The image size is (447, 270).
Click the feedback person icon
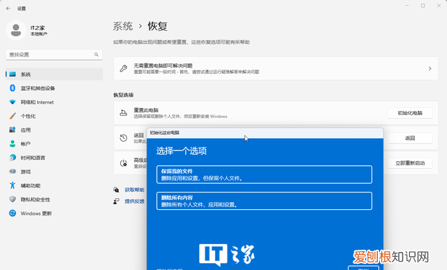(117, 202)
